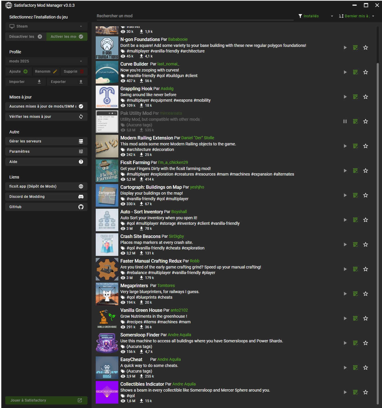Viewport: 382px width, 408px height.
Task: Star the Vanilla Green House mod
Action: tap(366, 318)
